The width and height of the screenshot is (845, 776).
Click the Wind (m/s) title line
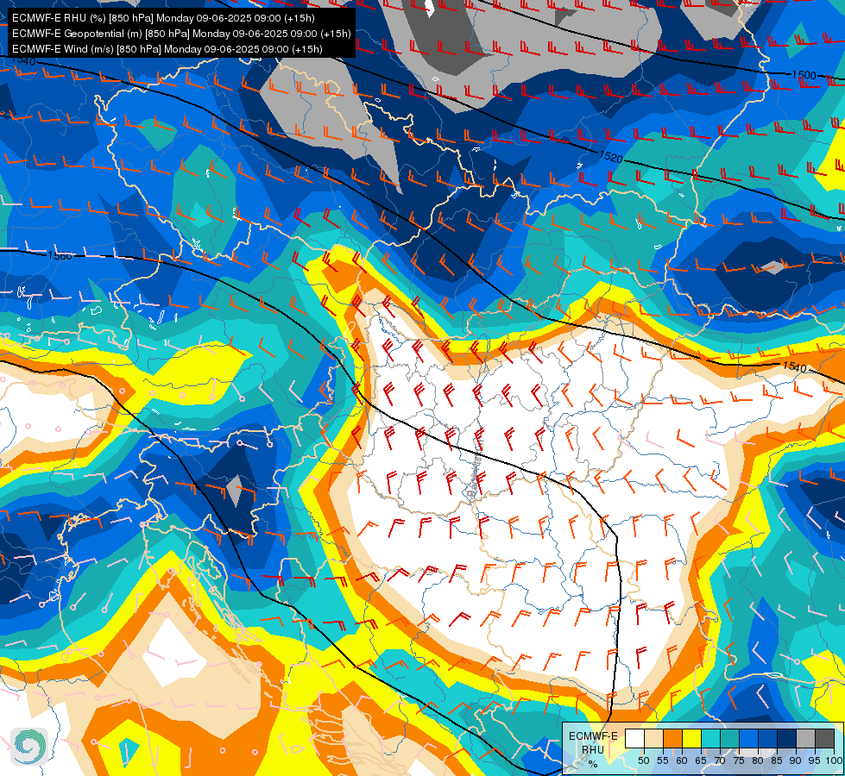[167, 49]
